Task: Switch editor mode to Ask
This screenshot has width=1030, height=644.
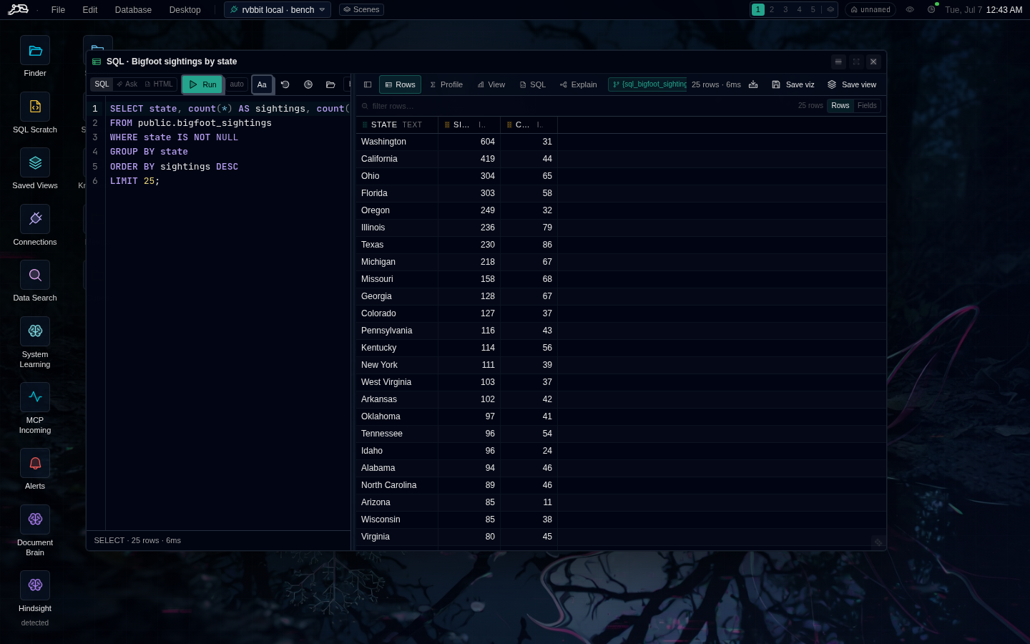Action: coord(127,84)
